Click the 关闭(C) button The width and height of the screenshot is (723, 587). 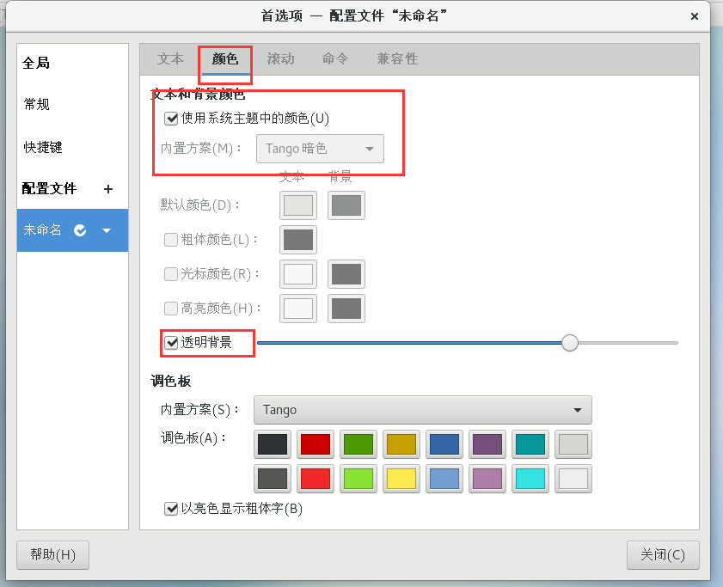point(663,554)
